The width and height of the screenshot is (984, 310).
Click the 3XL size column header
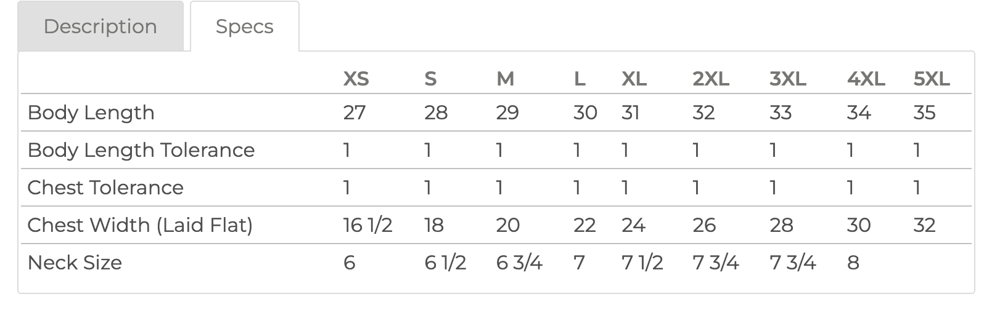click(x=788, y=79)
